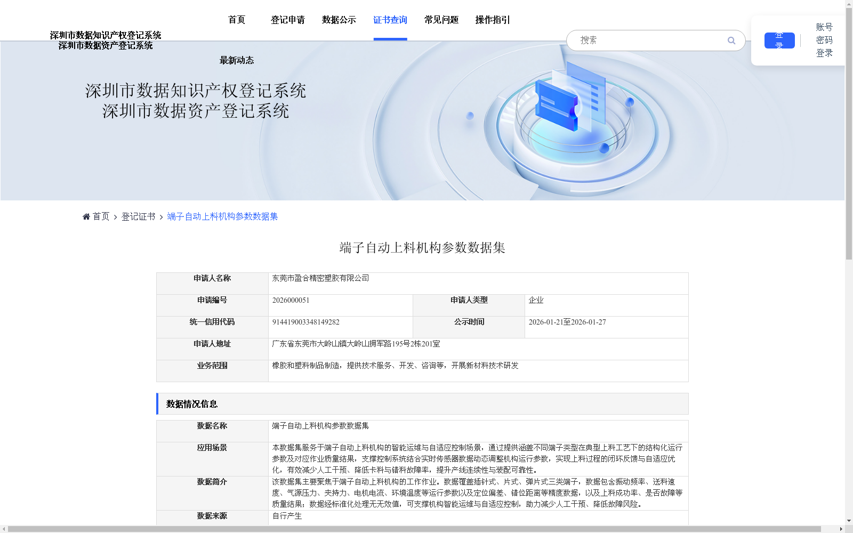Click the 业务范围 label cell
The image size is (853, 533).
coord(212,371)
